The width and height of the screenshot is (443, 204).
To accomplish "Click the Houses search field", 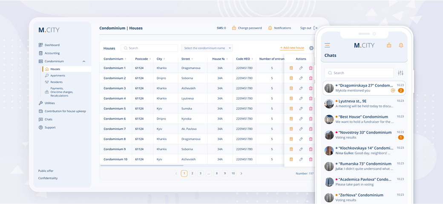I will pyautogui.click(x=150, y=48).
